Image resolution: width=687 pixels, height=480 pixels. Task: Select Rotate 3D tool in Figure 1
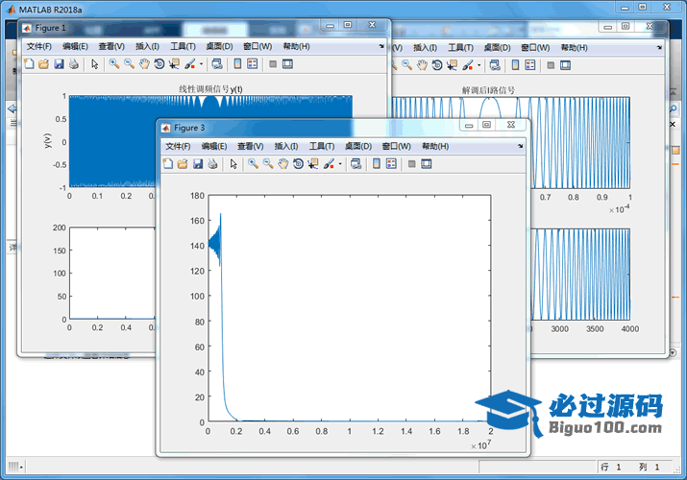(x=159, y=64)
